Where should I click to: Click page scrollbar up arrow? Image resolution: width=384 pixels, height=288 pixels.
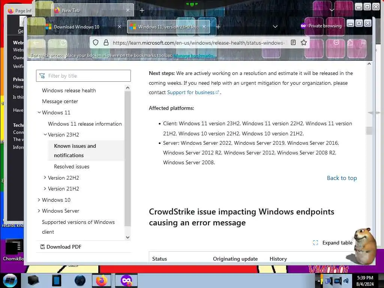(369, 64)
